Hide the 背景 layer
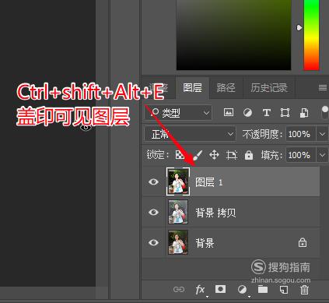This screenshot has width=329, height=303. tap(153, 242)
